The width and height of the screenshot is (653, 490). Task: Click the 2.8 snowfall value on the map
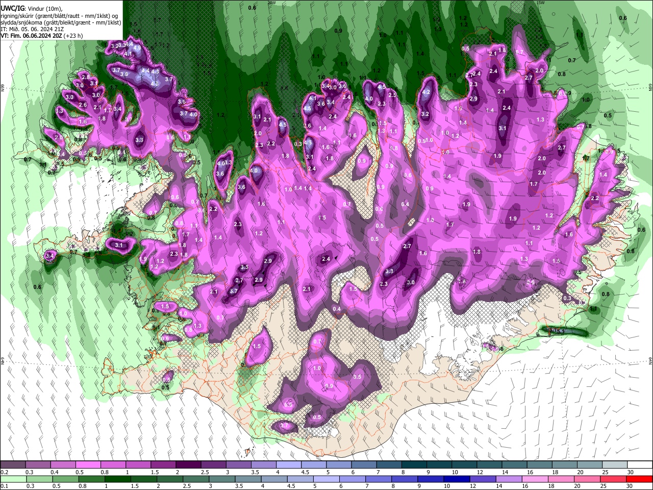pos(86,77)
